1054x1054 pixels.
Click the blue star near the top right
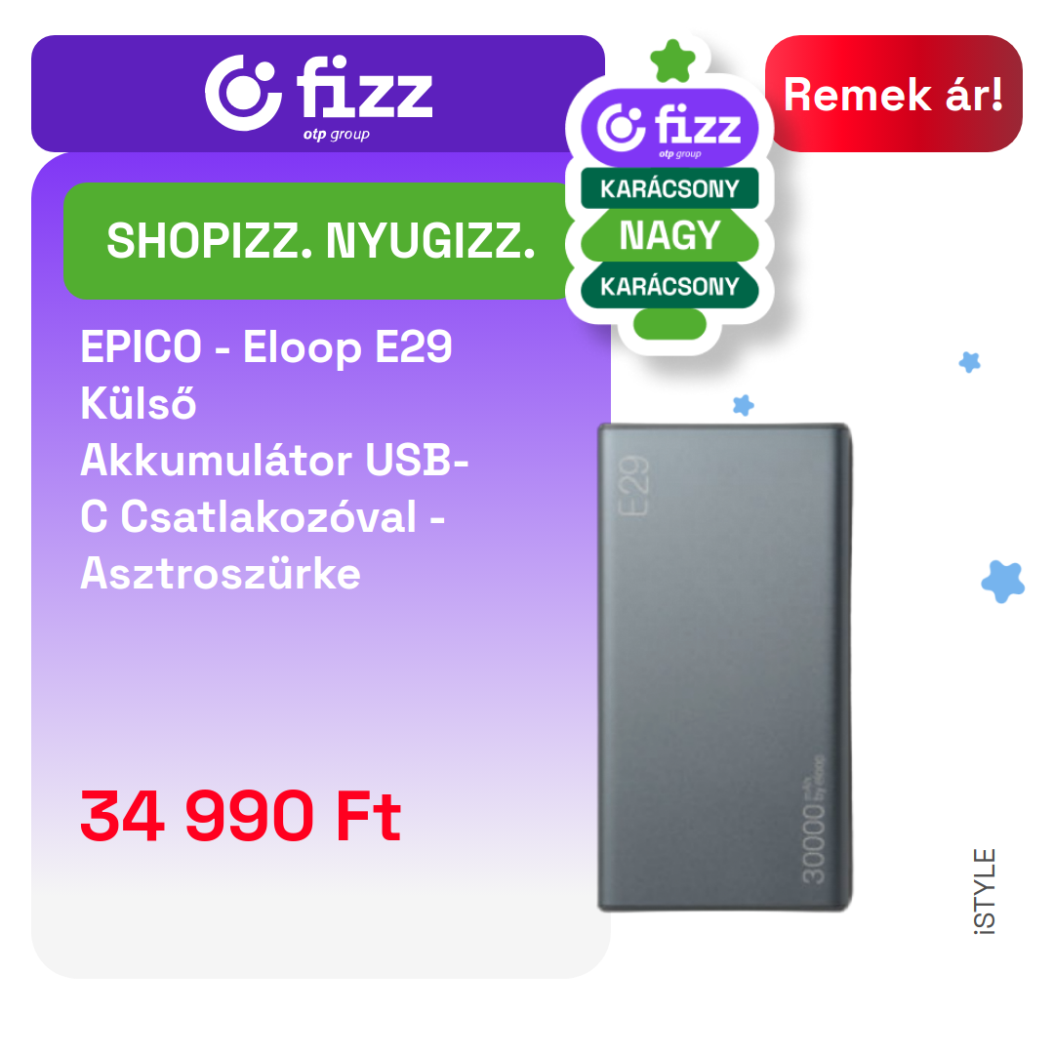(x=969, y=362)
